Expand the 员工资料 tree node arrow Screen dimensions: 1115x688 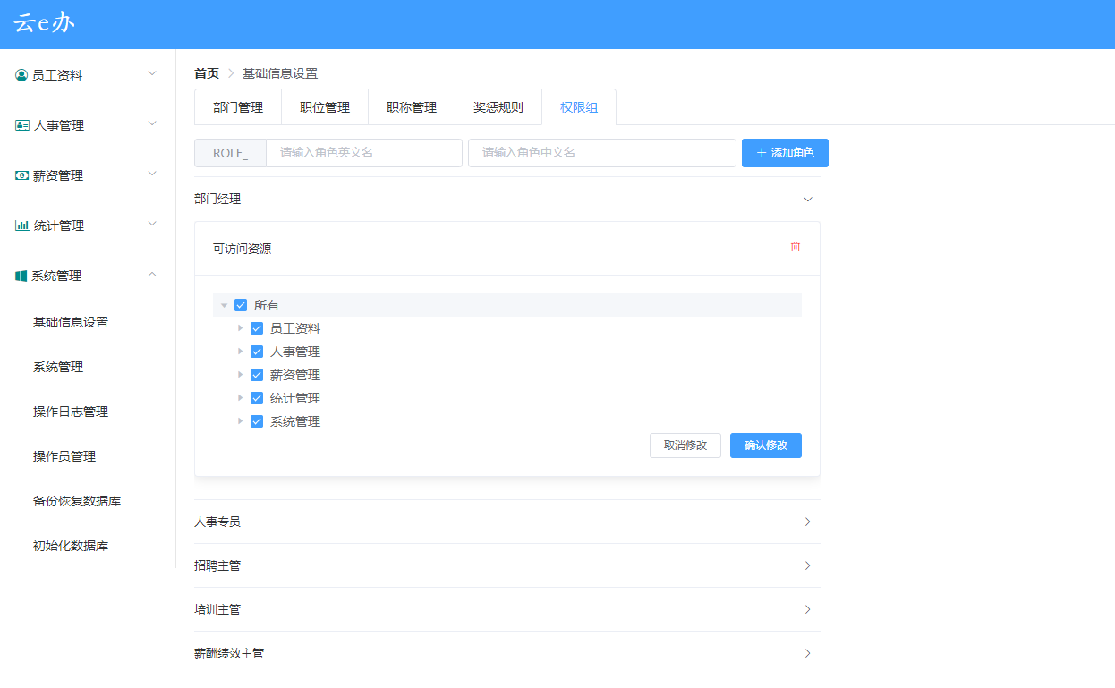tap(240, 328)
